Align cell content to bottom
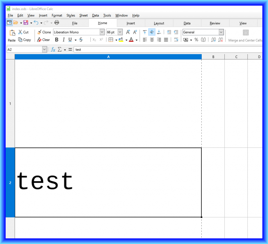This screenshot has height=244, width=268. point(159,32)
